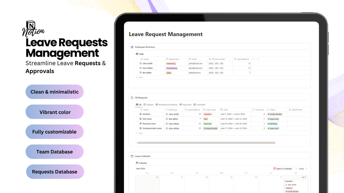
Task: Click the Requests Database pill
Action: (55, 172)
